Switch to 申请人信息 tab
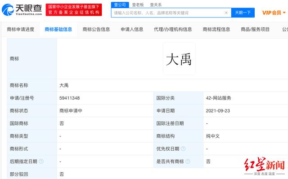 click(132, 29)
